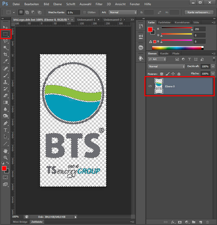Select the Hand tool
The height and width of the screenshot is (225, 217).
coord(5,151)
